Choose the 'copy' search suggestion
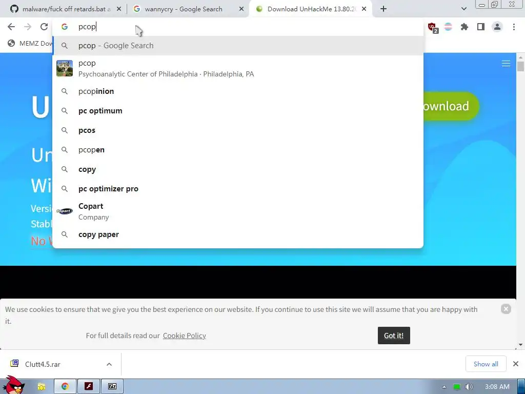525x394 pixels. click(x=238, y=169)
